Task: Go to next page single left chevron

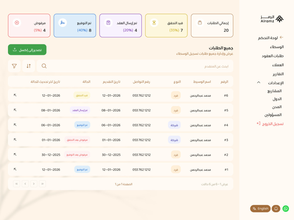Action: [25, 184]
